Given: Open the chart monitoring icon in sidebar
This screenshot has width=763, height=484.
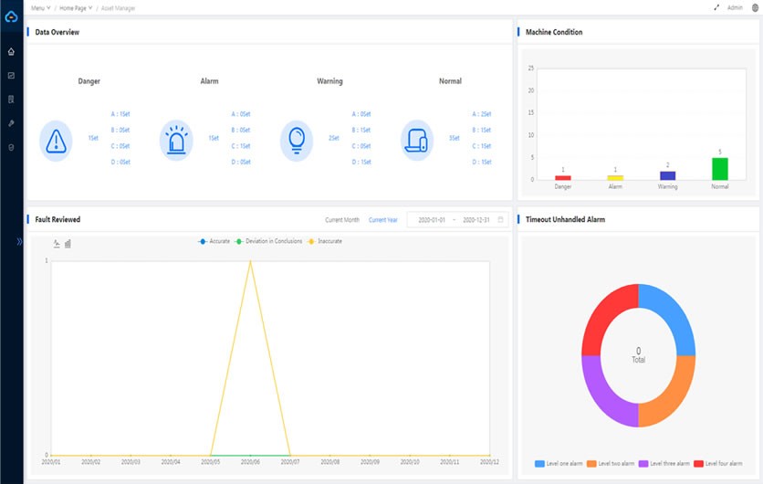Looking at the screenshot, I should 11,75.
